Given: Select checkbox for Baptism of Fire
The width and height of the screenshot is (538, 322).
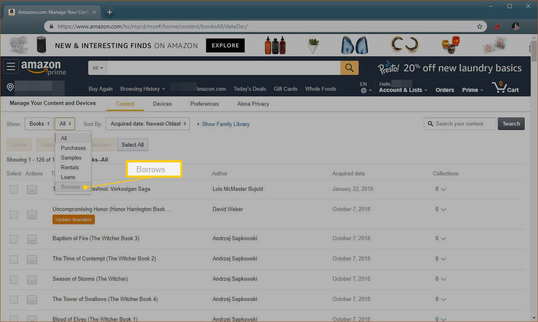Looking at the screenshot, I should click(x=14, y=239).
